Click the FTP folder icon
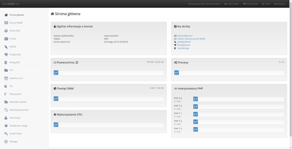This screenshot has width=292, height=149. coord(6,70)
